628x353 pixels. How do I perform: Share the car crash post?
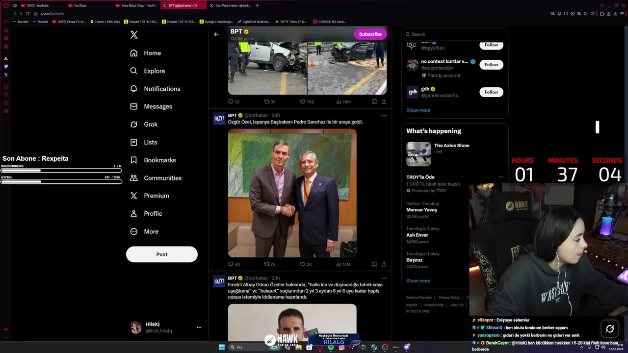point(384,102)
